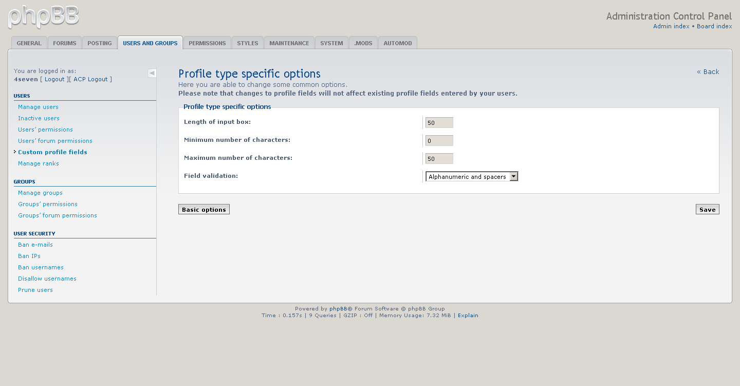The width and height of the screenshot is (740, 386).
Task: Open the Field validation dropdown
Action: point(472,177)
